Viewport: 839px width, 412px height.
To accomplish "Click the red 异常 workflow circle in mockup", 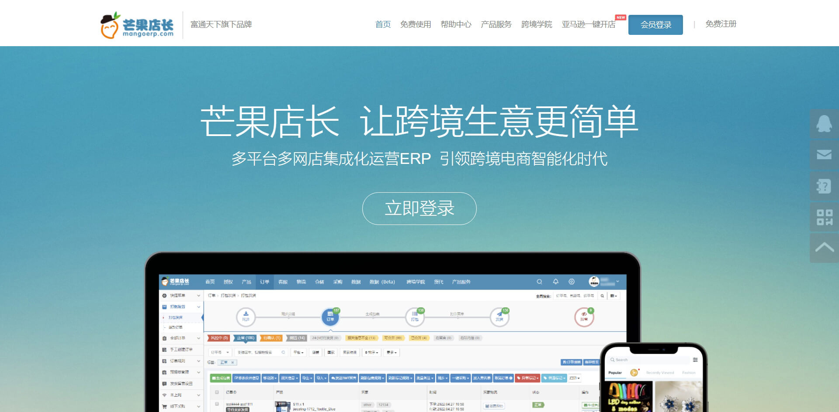I will pos(584,317).
